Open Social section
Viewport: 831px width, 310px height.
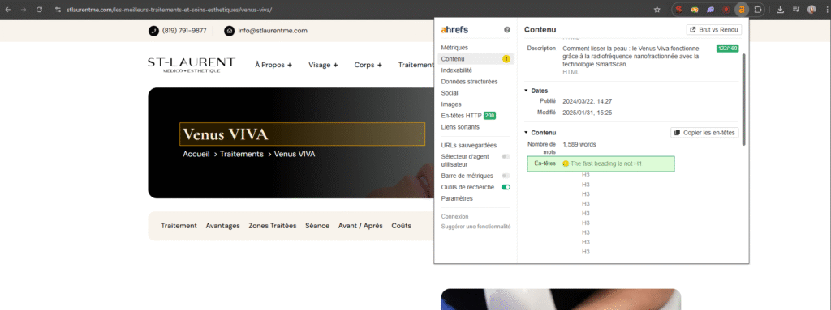click(x=450, y=93)
